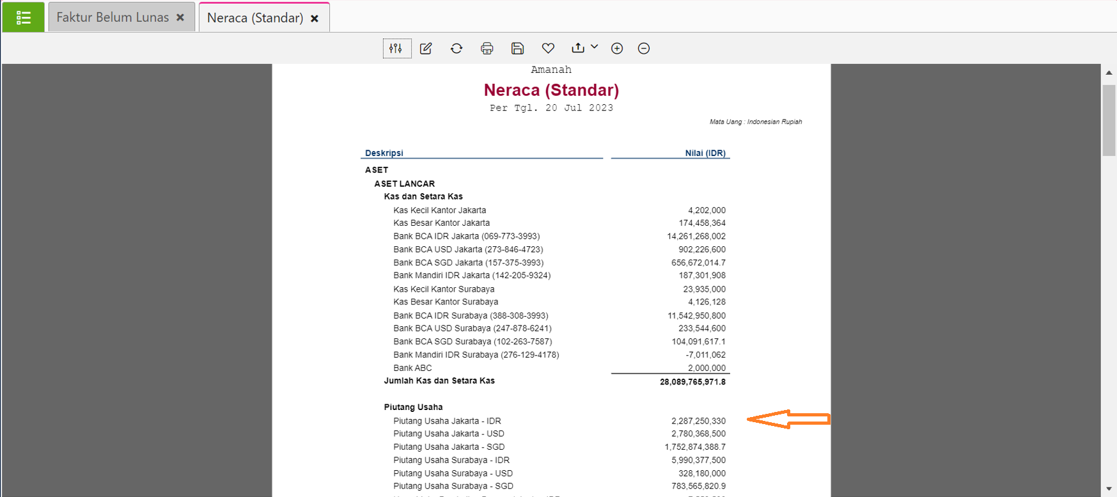This screenshot has height=497, width=1117.
Task: Click Bank BCA USD Surabaya (247-878-6241)
Action: tap(473, 328)
